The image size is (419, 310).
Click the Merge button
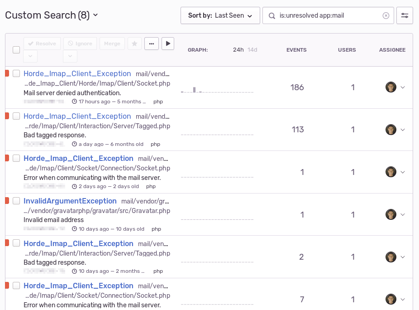click(112, 43)
